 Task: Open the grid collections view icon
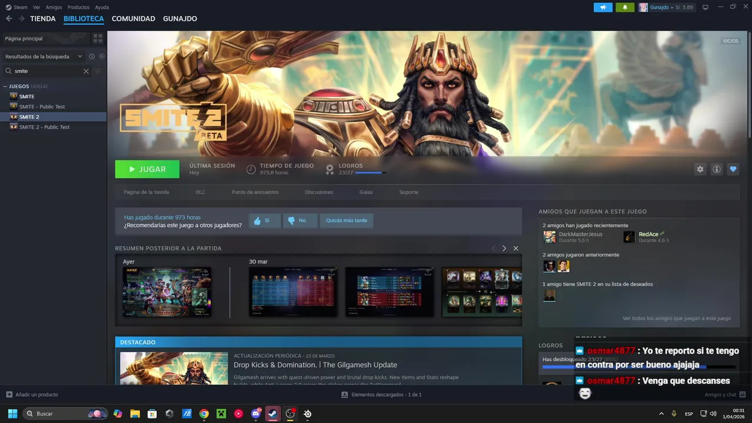98,38
